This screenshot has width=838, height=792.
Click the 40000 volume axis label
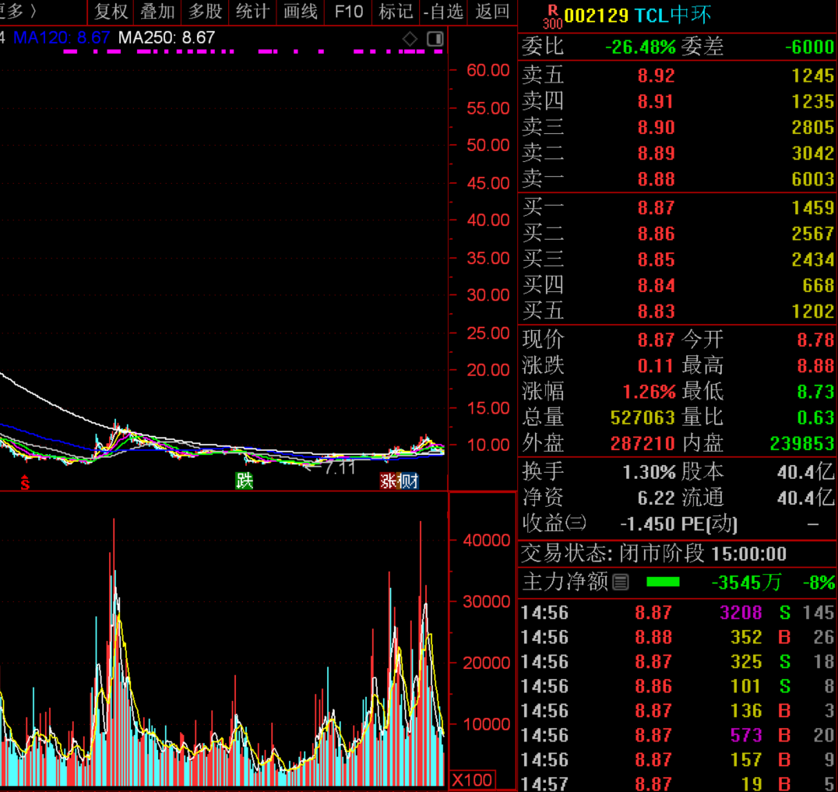pyautogui.click(x=486, y=540)
